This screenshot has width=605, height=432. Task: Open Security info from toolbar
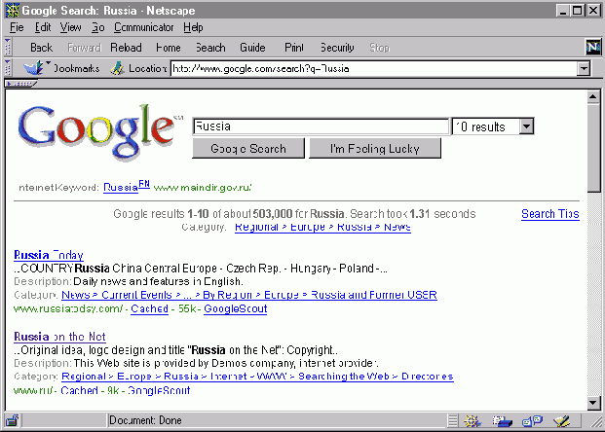(x=337, y=48)
